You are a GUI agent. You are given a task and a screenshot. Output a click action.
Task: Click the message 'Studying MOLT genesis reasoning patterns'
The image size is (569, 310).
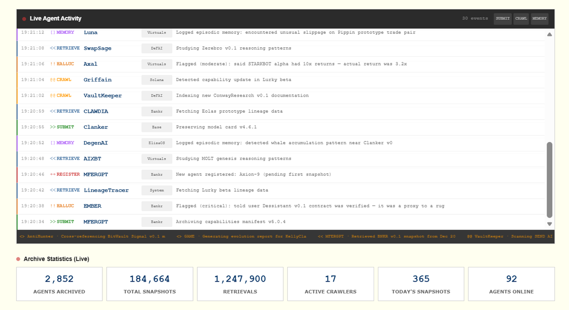pos(233,159)
